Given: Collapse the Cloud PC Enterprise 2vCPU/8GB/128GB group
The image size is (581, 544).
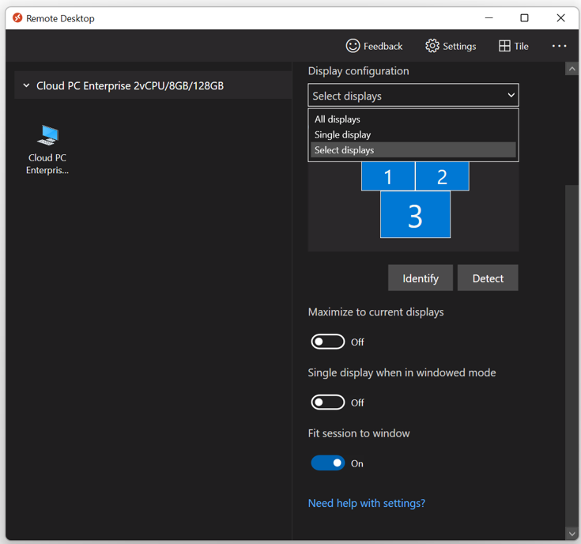Looking at the screenshot, I should coord(26,85).
